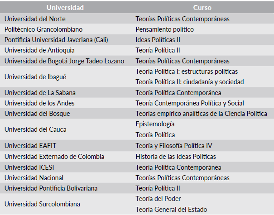Select the Universidad de los Andes cell
This screenshot has width=274, height=215.
[x=39, y=103]
